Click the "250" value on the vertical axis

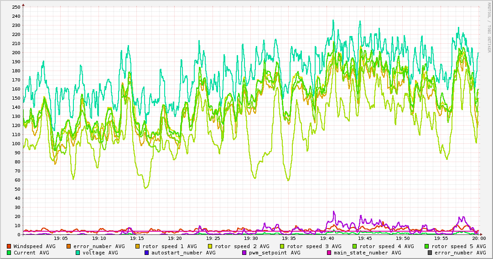point(16,7)
